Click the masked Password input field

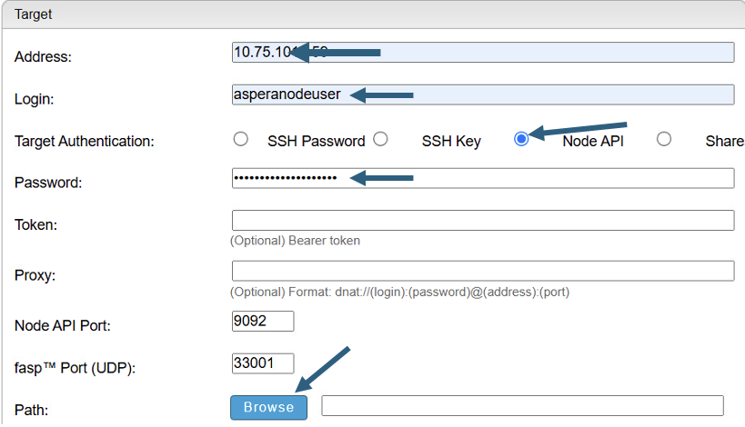tap(483, 178)
